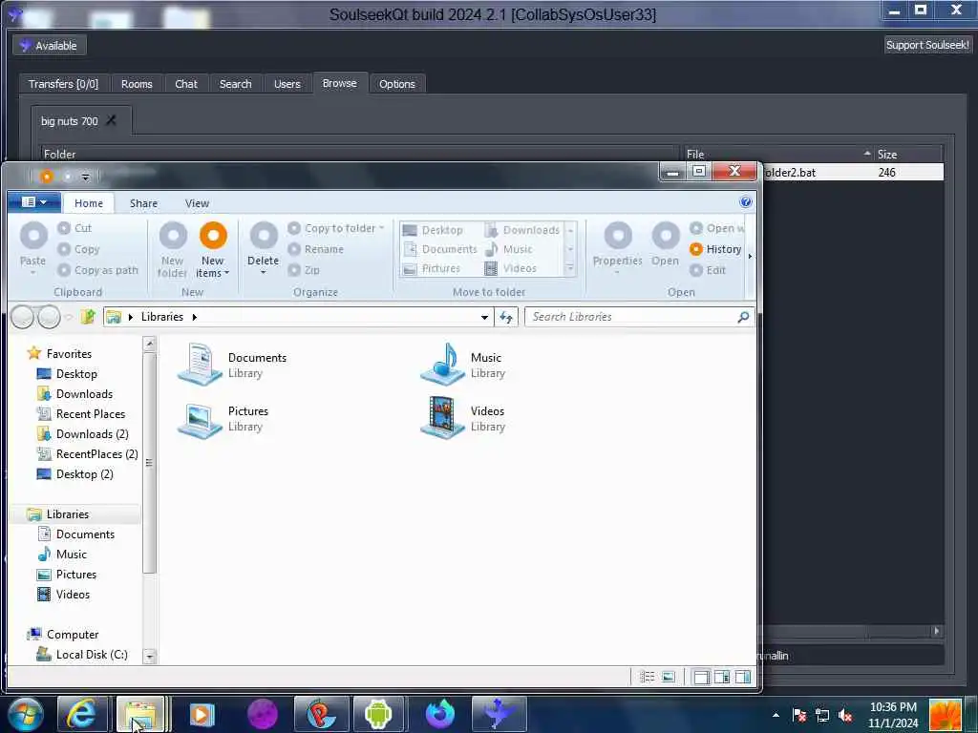Viewport: 978px width, 733px height.
Task: Open the Search tab in Soulseek
Action: [235, 84]
